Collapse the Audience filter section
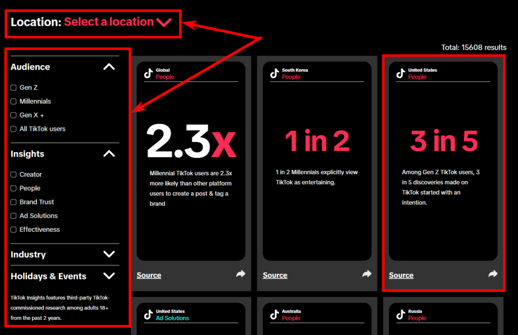The width and height of the screenshot is (518, 335). click(109, 67)
